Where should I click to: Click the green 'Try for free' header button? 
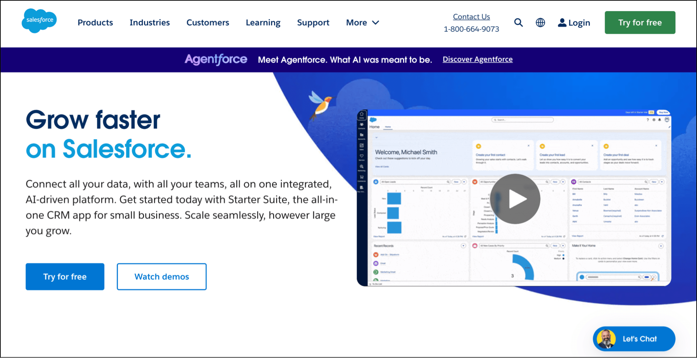(640, 23)
